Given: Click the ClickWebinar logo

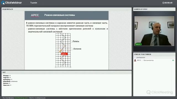Looking at the screenshot, I should (12, 3).
